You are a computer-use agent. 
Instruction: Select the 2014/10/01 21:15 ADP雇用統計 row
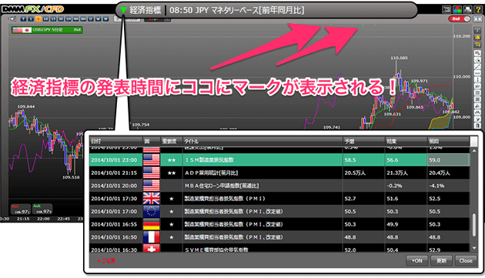(x=279, y=172)
